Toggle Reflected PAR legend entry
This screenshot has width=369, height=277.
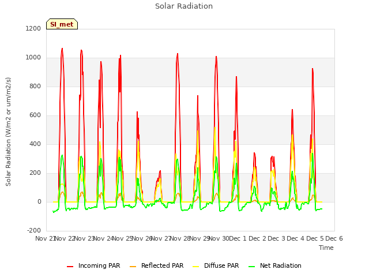click(156, 265)
